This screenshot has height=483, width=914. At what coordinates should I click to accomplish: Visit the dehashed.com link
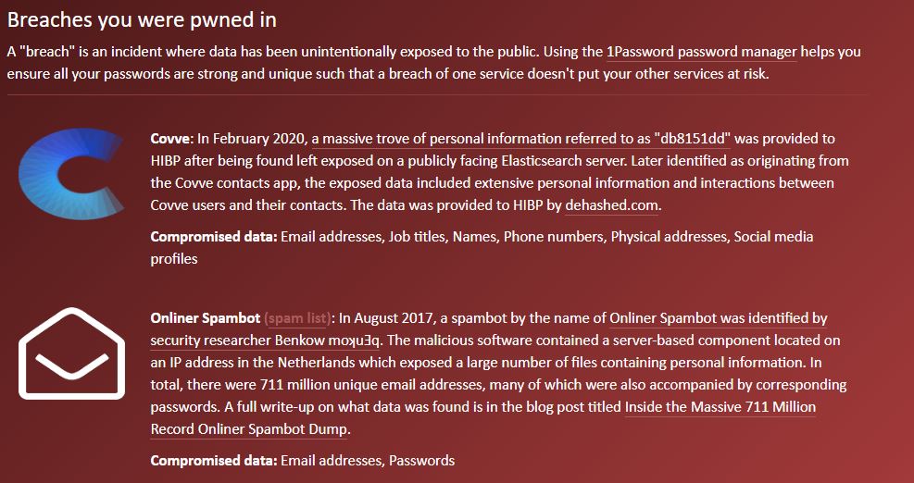click(x=611, y=205)
